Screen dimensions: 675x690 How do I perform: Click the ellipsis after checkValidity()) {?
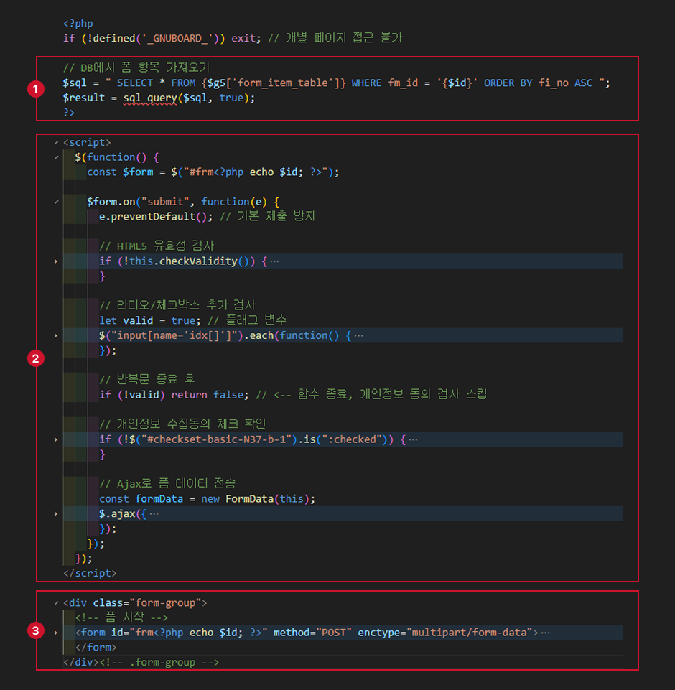point(274,261)
